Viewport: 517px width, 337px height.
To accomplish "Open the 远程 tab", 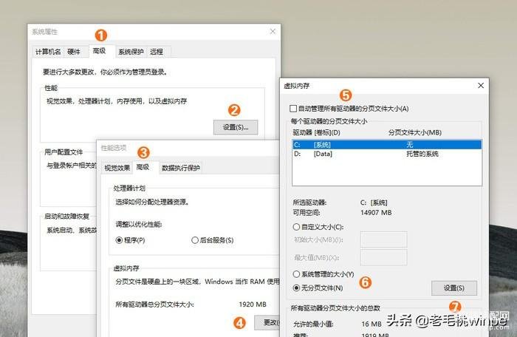I will coord(157,52).
